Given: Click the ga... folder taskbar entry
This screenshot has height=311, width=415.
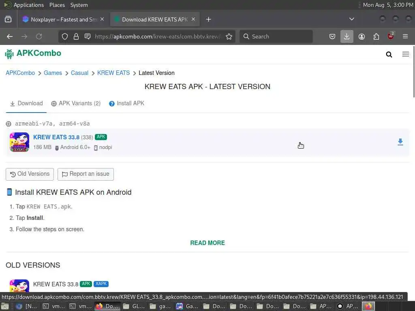Looking at the screenshot, I should pos(160,307).
